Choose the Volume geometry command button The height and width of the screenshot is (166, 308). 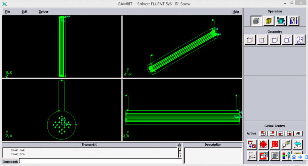287,40
